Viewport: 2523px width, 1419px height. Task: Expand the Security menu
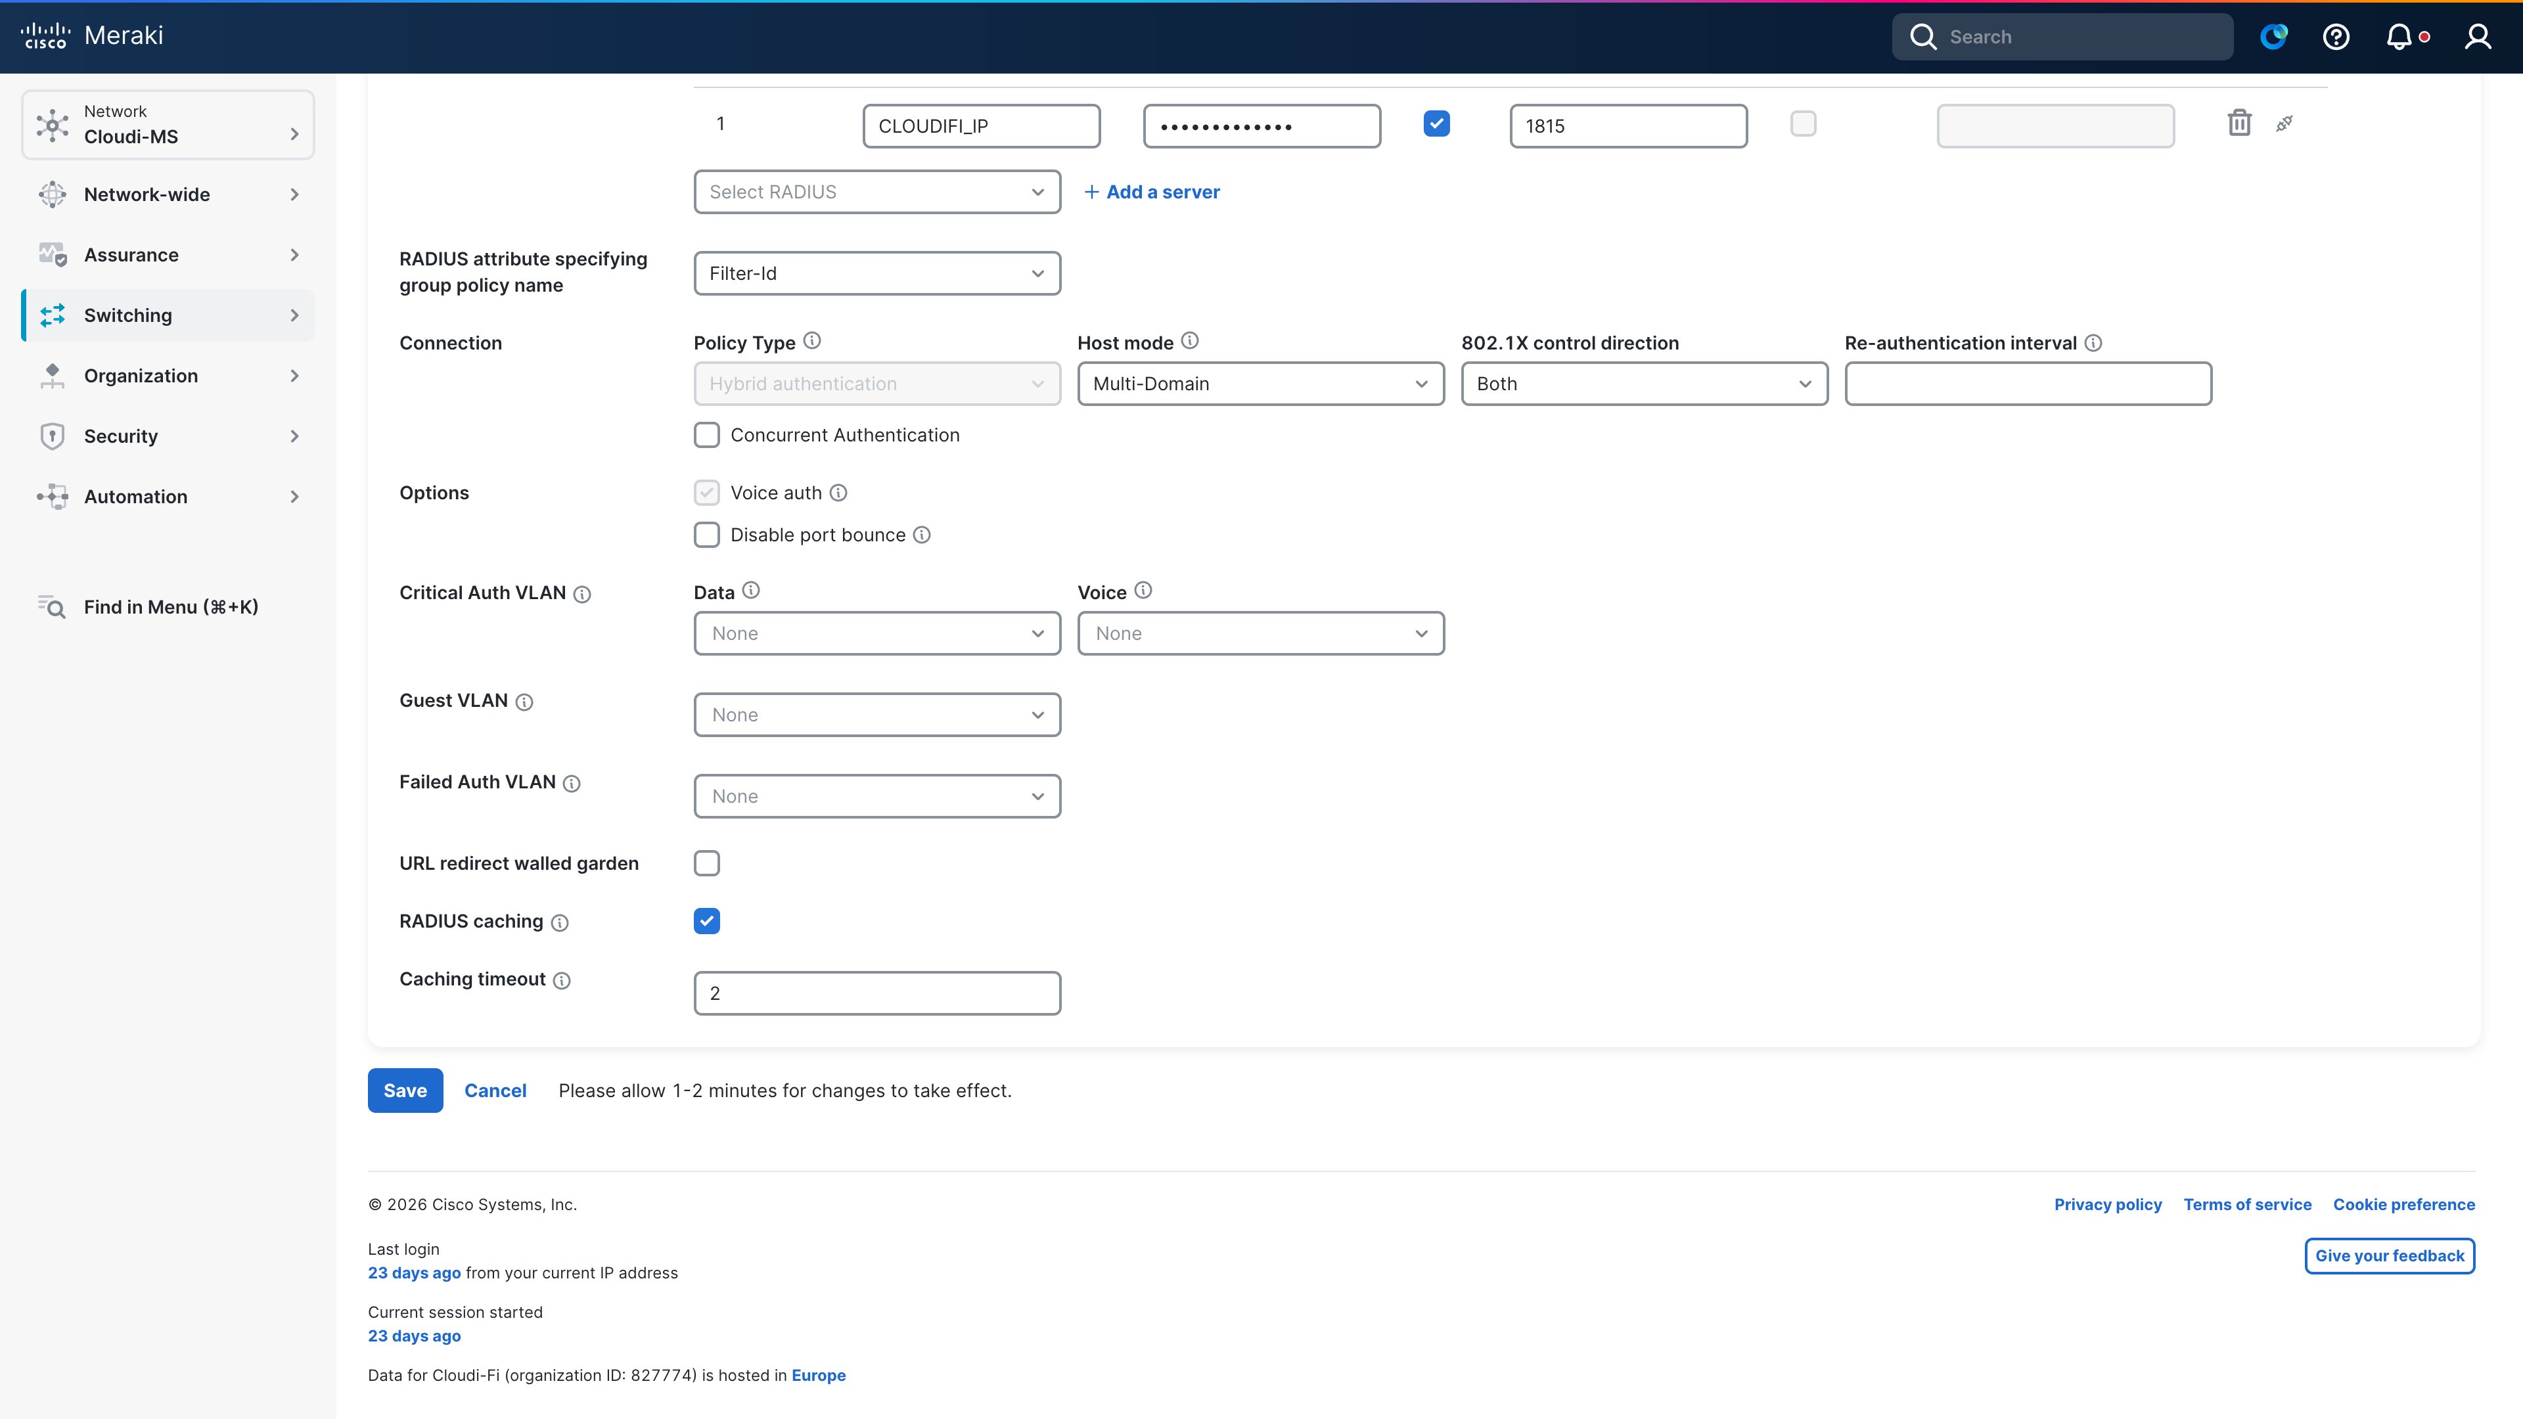click(x=168, y=436)
